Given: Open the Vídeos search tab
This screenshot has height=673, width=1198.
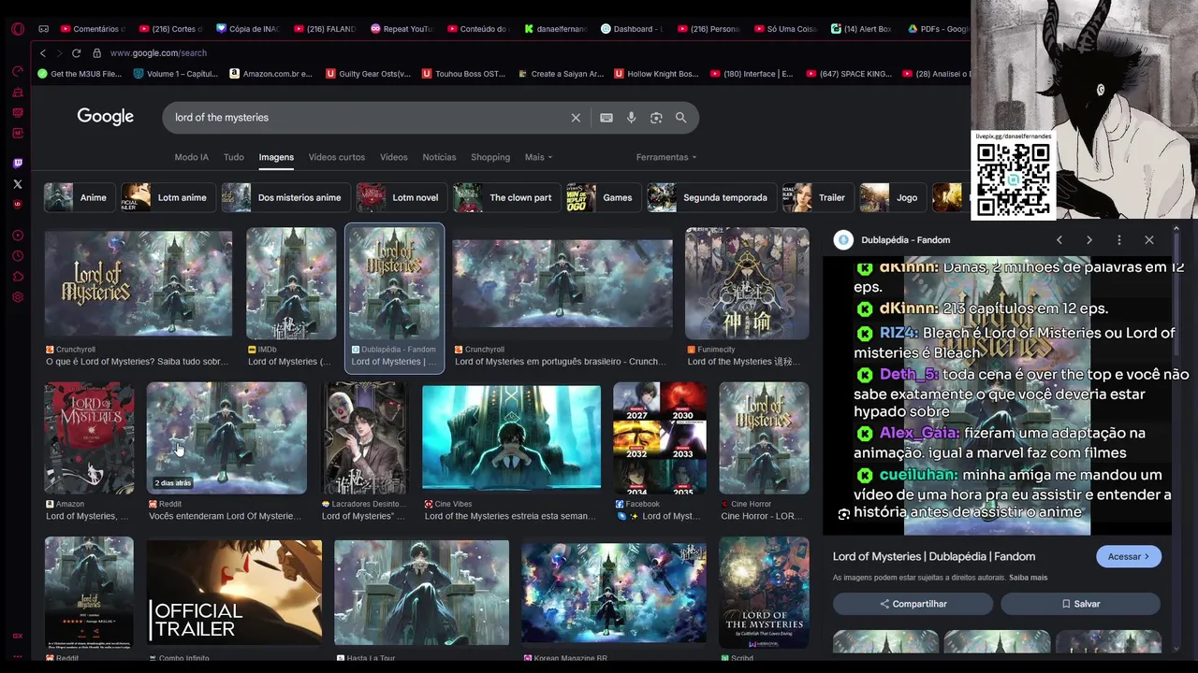Looking at the screenshot, I should coord(394,157).
